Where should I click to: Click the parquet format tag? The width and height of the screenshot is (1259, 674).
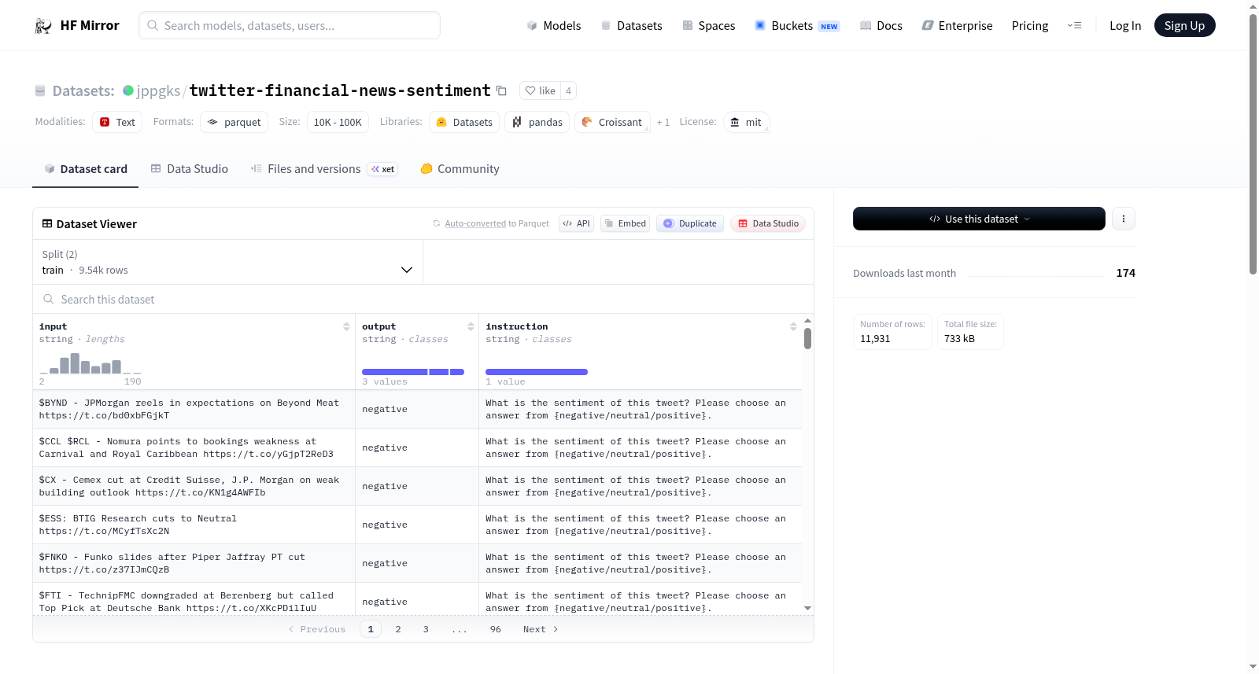[x=234, y=122]
